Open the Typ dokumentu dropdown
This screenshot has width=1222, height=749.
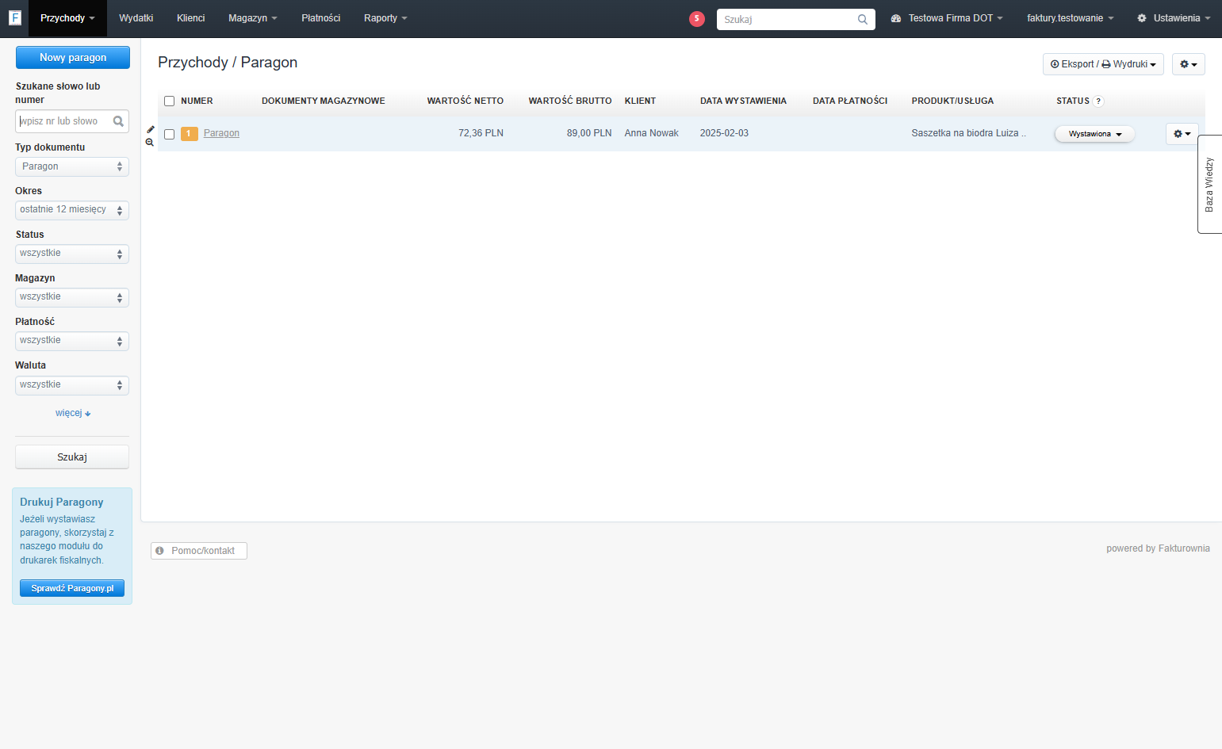point(72,166)
